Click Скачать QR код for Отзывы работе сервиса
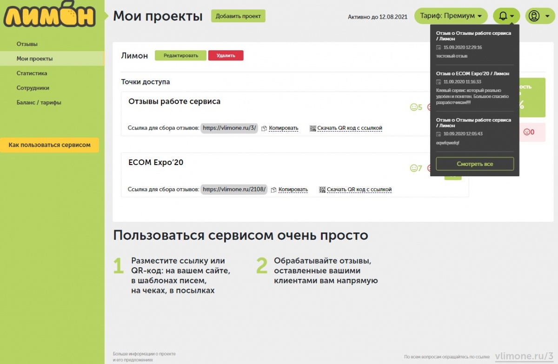This screenshot has height=364, width=558. (350, 128)
